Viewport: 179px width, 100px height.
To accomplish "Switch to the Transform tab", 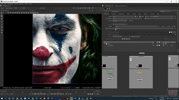I will [x=114, y=14].
